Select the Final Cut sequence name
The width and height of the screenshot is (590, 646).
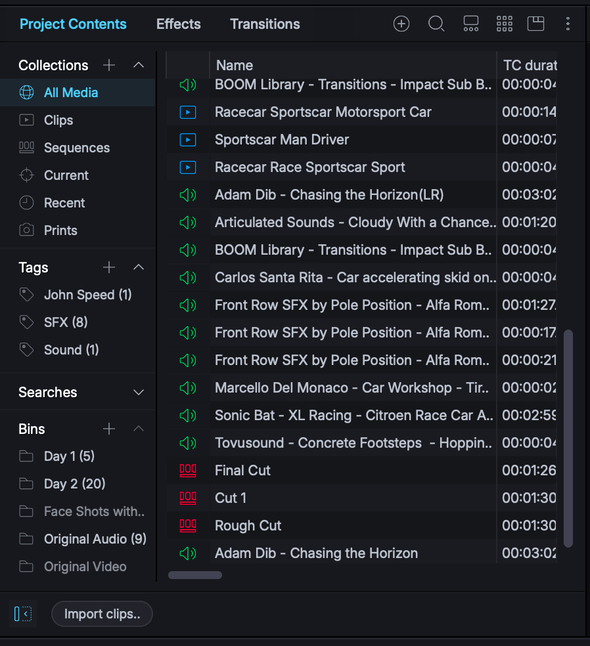(x=242, y=471)
